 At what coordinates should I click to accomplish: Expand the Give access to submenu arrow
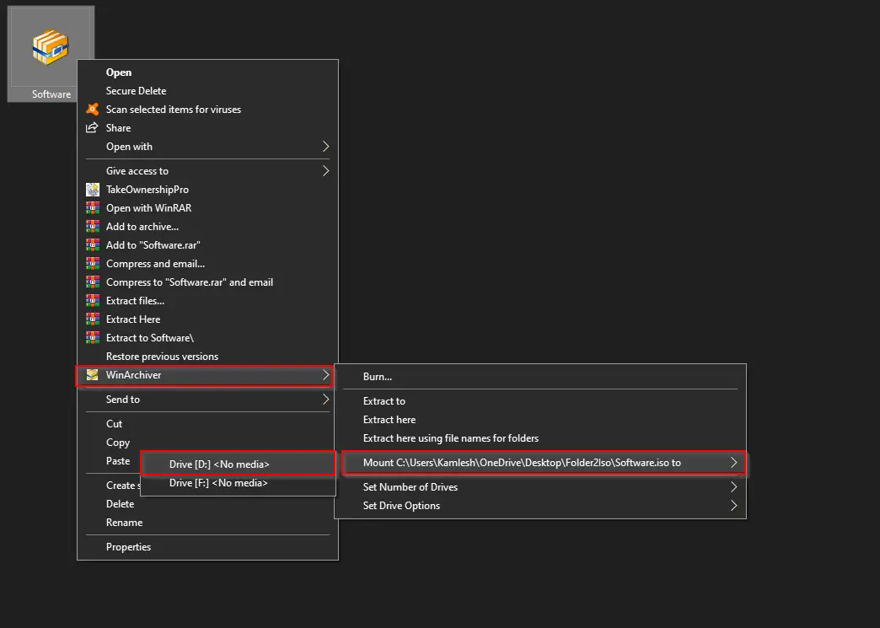pos(325,170)
